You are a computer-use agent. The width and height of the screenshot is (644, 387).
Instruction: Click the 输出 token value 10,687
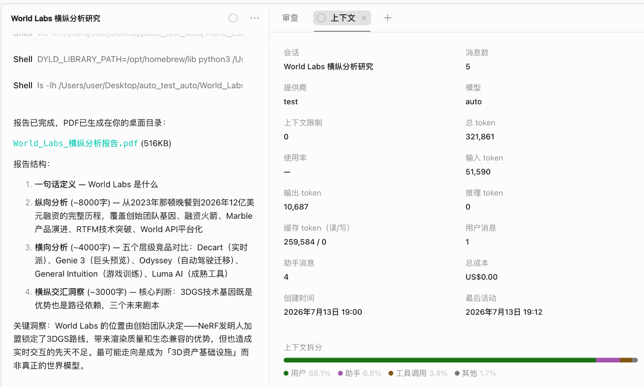(x=296, y=207)
